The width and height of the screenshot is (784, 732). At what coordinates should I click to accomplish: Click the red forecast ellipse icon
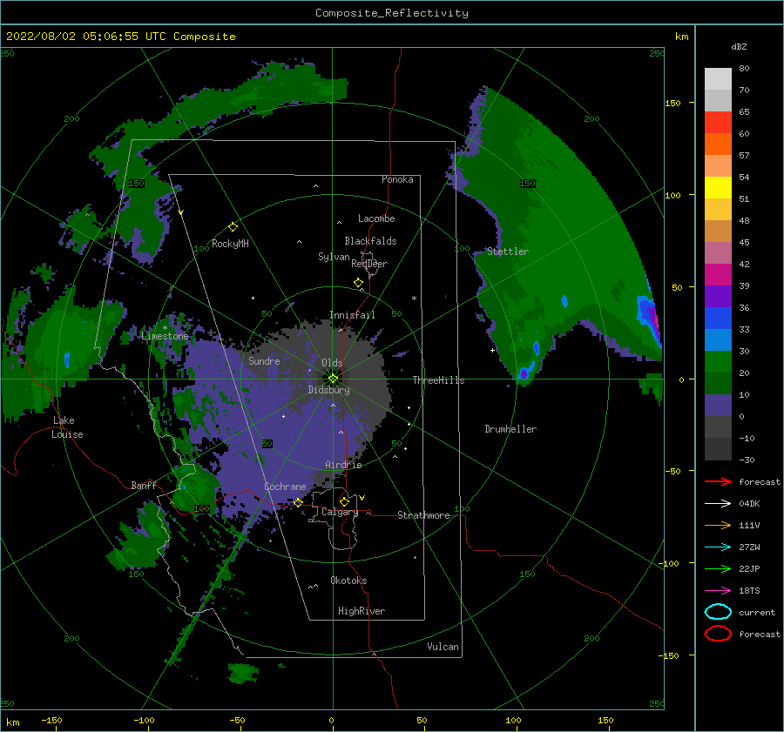pos(718,634)
